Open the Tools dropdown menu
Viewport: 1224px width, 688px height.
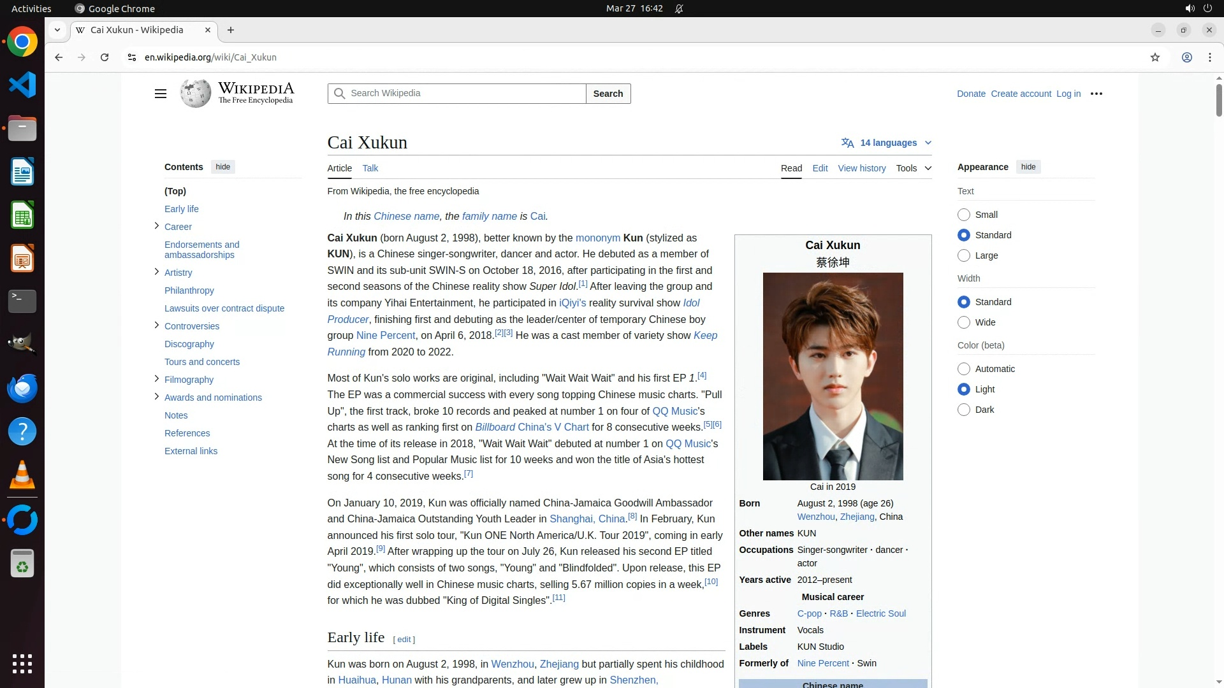click(913, 168)
